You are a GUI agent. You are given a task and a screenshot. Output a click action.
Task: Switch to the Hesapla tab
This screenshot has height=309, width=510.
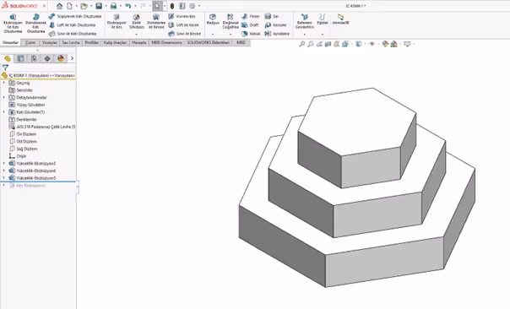coord(139,42)
